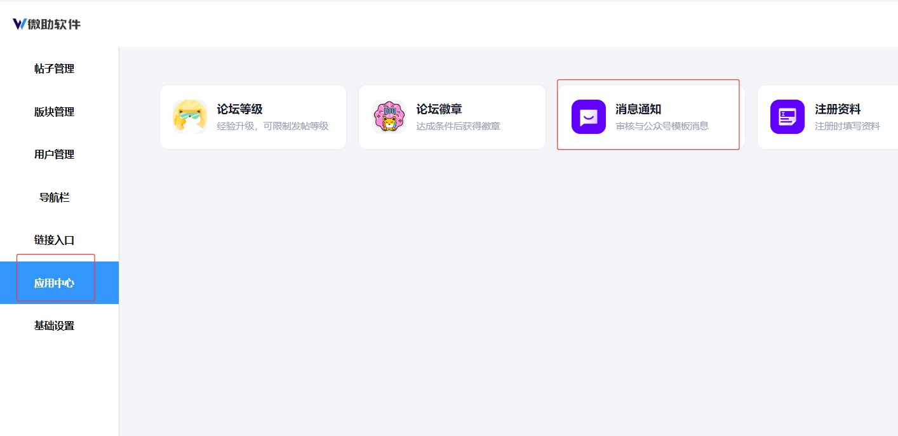
Task: Click the 消息通知 chat bubble icon
Action: 588,117
